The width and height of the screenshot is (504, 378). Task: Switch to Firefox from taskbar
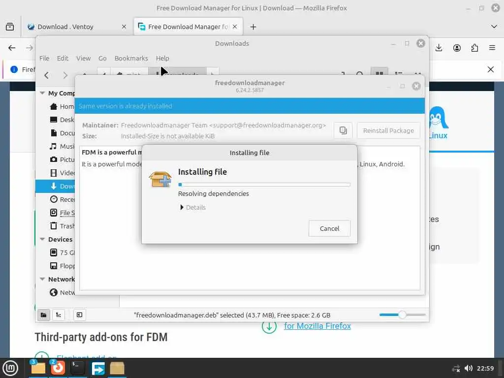click(x=58, y=368)
